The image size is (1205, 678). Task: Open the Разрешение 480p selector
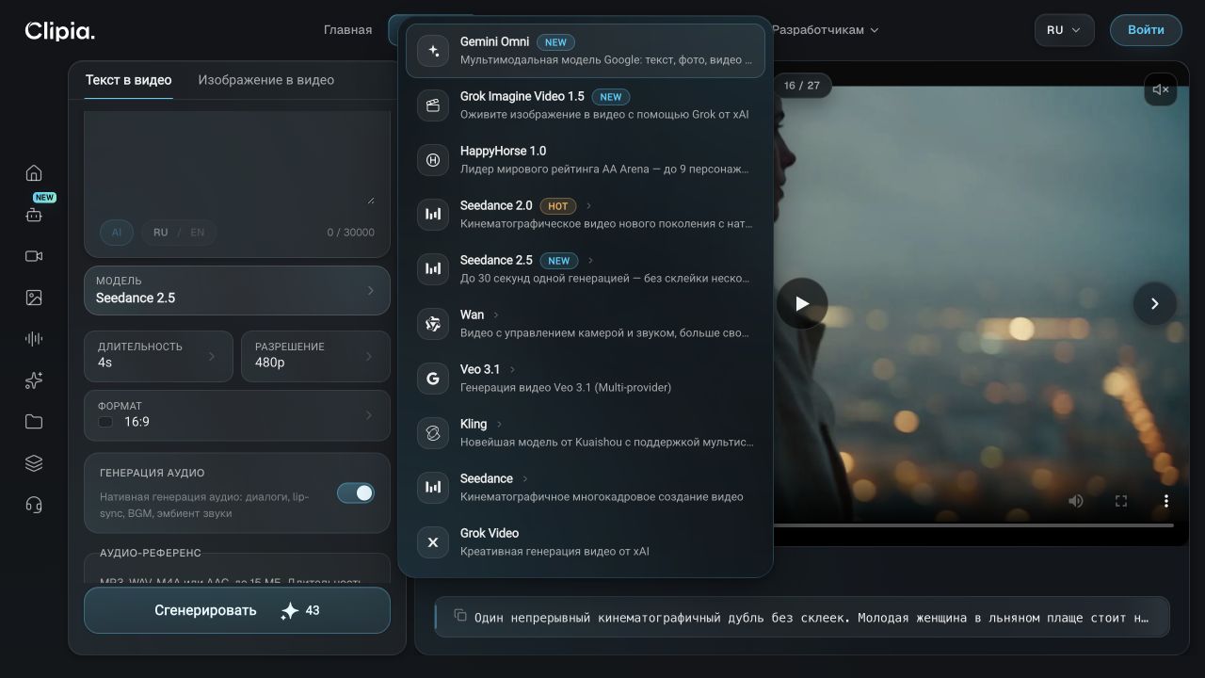click(x=315, y=356)
